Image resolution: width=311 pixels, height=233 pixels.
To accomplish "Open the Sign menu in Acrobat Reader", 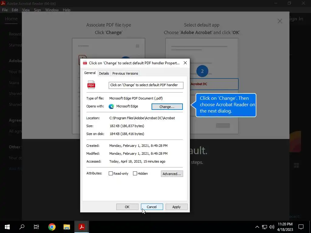I will (x=37, y=10).
